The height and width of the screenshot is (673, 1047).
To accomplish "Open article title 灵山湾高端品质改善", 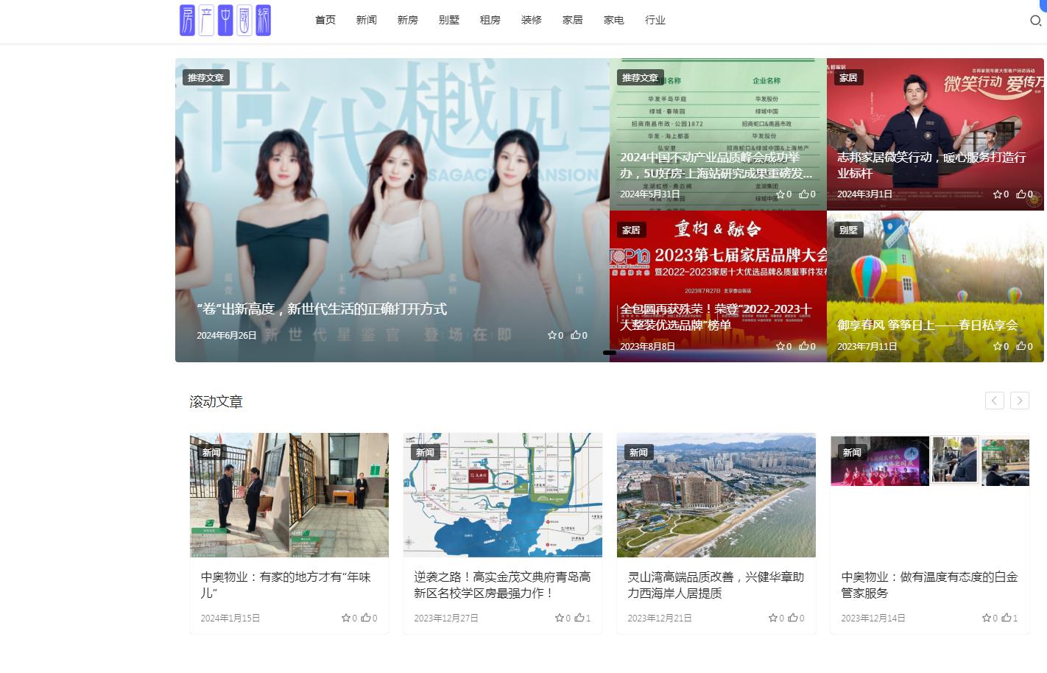I will pyautogui.click(x=716, y=585).
